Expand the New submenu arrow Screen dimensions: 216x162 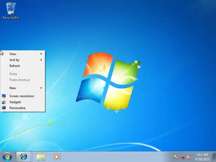coord(41,88)
